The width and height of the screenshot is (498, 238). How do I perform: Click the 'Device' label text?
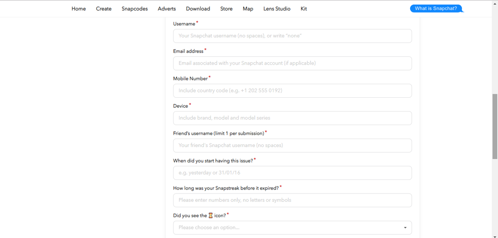[x=181, y=106]
